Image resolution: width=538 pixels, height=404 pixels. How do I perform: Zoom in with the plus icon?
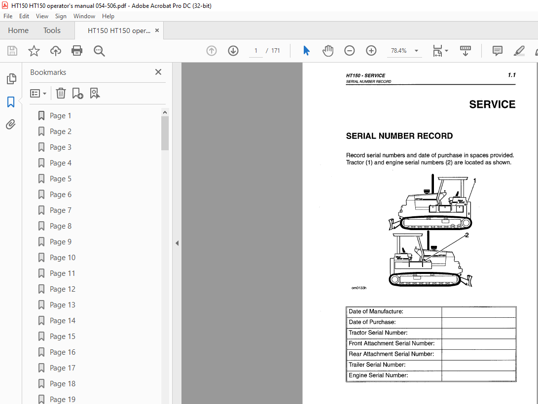(371, 51)
